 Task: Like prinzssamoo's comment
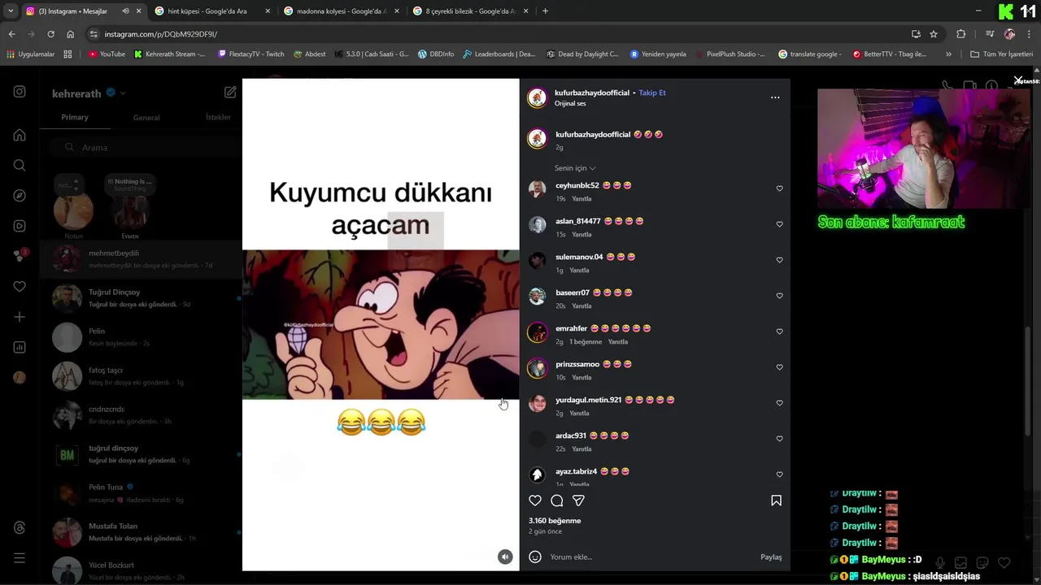coord(779,367)
